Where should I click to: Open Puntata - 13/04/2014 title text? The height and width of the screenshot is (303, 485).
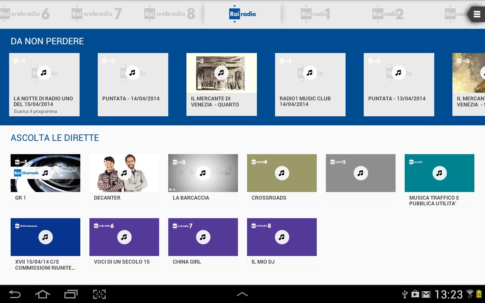click(x=397, y=98)
